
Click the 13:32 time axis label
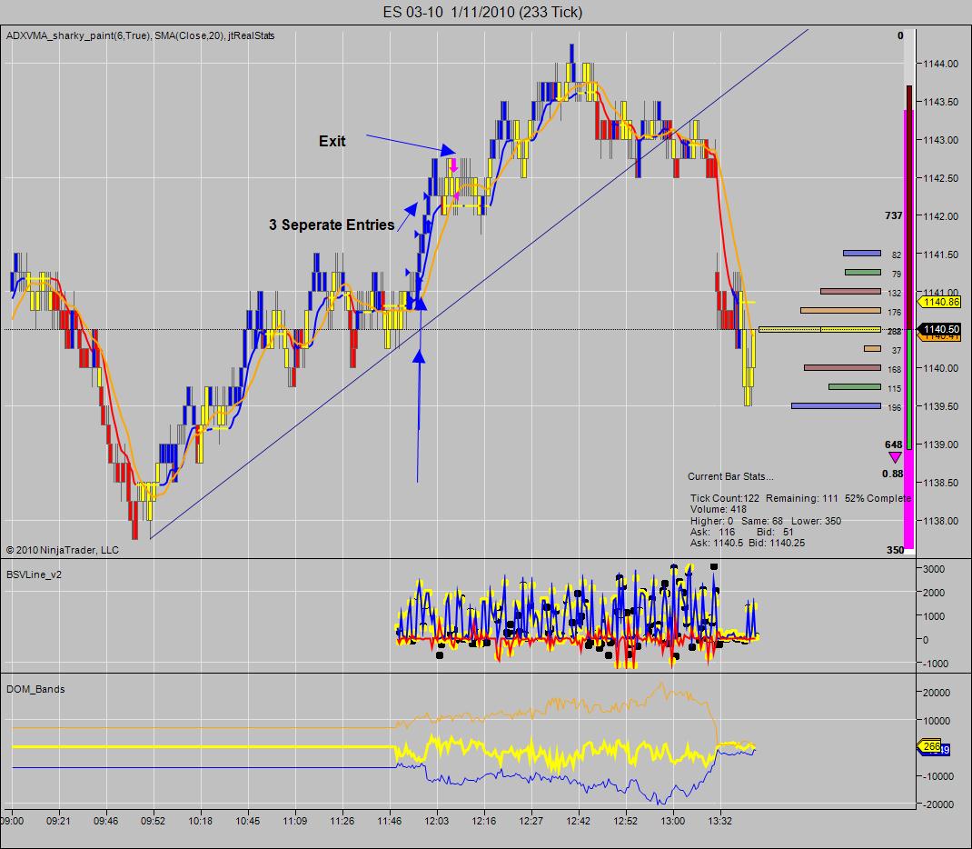pos(719,821)
